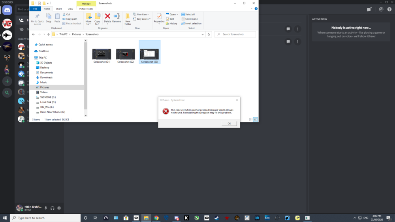Add a server in Discord
The image size is (395, 222).
[7, 81]
